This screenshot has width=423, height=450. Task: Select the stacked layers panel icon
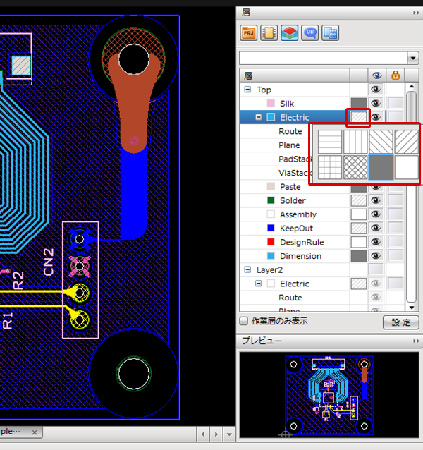[289, 33]
